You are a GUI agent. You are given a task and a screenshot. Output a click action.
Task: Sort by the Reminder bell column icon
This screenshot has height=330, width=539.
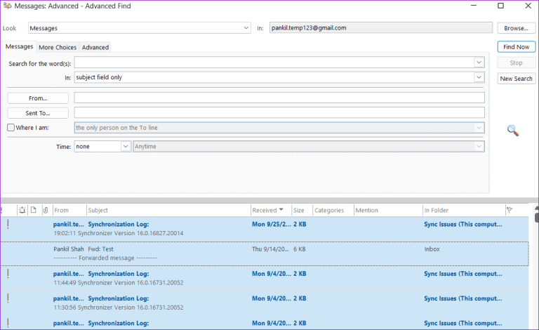click(x=22, y=210)
